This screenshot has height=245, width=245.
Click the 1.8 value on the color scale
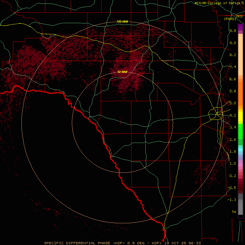point(233,152)
